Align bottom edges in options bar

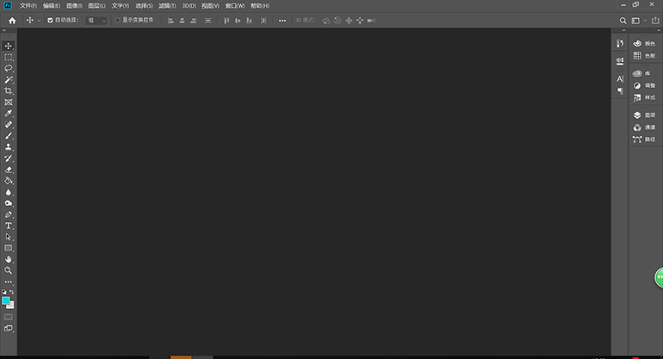coord(249,21)
